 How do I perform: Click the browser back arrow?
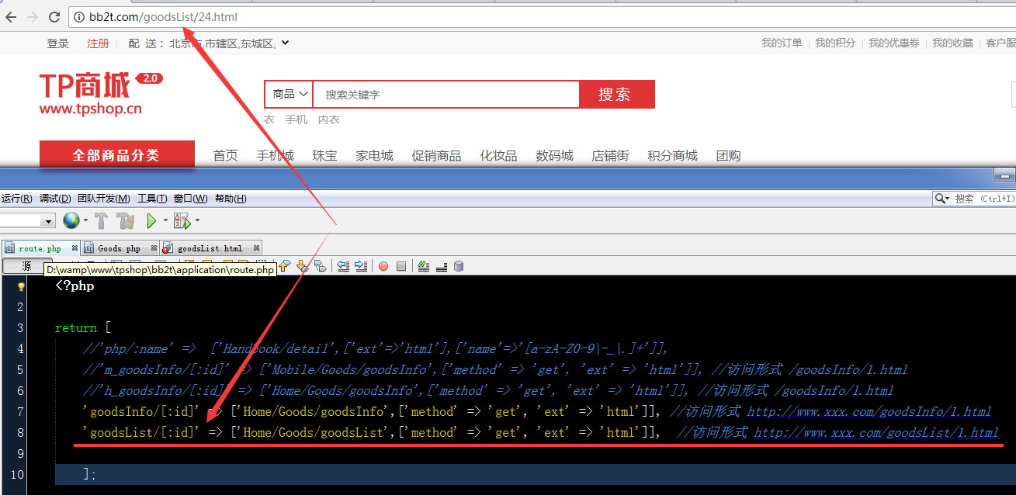click(x=11, y=16)
